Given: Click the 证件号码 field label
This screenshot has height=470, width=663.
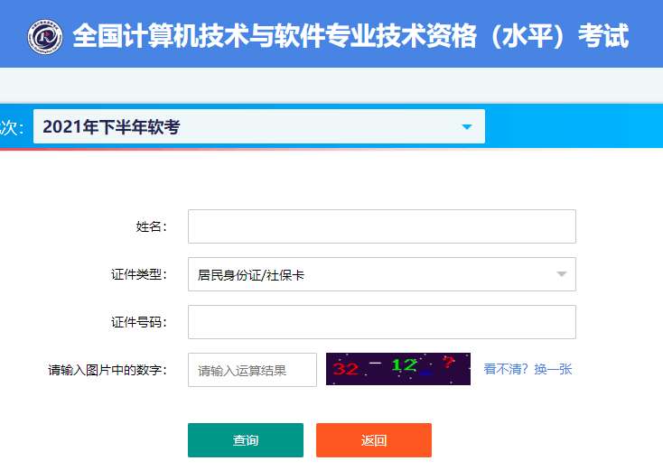Looking at the screenshot, I should [139, 322].
